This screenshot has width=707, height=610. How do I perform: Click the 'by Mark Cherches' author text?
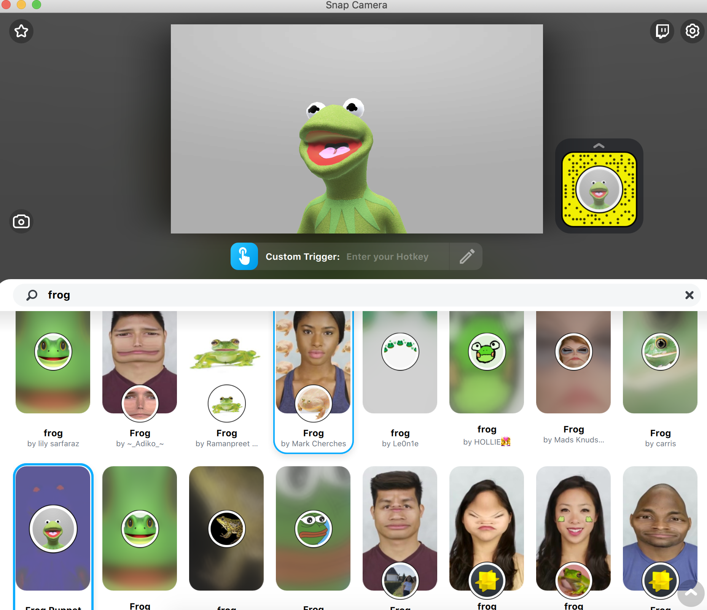point(314,444)
